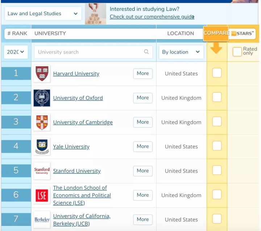Click United States location in Stanford row
This screenshot has width=261, height=231.
(x=181, y=171)
